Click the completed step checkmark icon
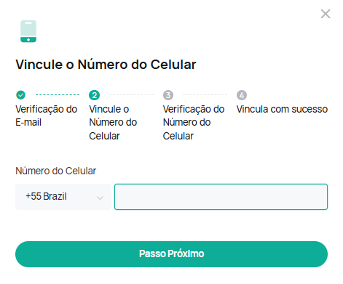The width and height of the screenshot is (343, 284). pyautogui.click(x=20, y=95)
